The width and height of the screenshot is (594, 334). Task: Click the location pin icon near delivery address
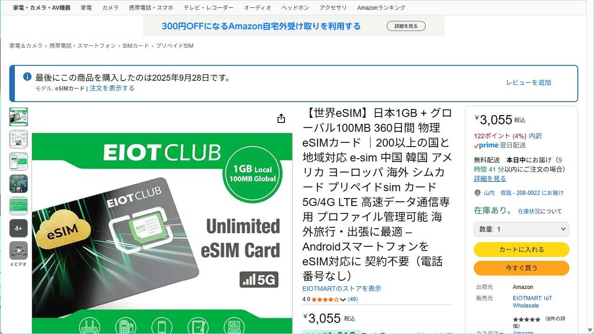pyautogui.click(x=477, y=193)
